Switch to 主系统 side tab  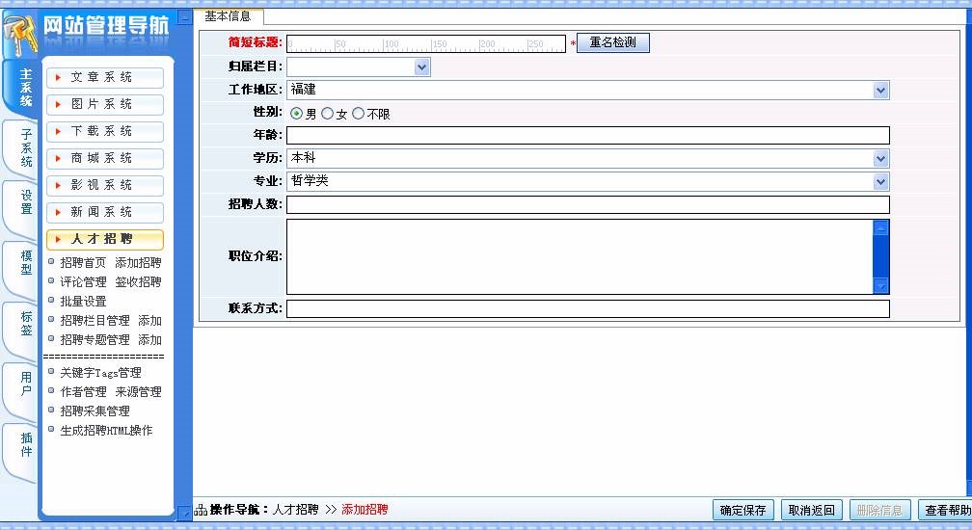tap(21, 88)
